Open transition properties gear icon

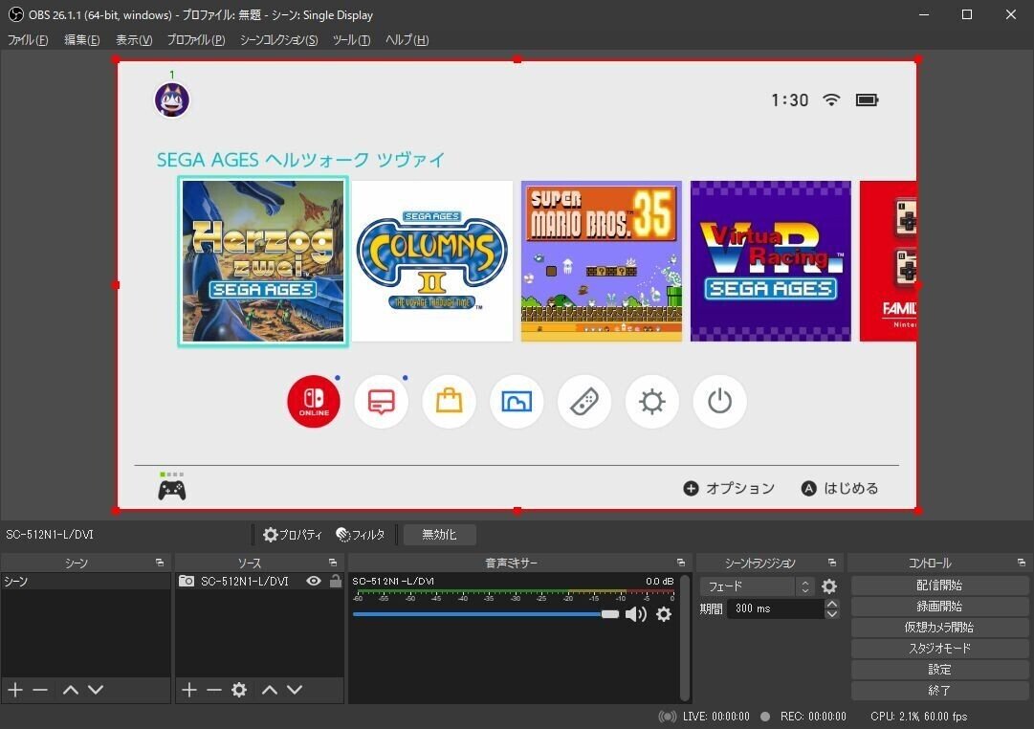click(x=829, y=586)
